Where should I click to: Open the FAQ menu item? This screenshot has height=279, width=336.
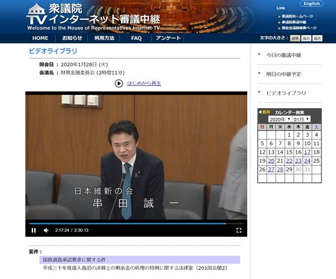pos(136,38)
